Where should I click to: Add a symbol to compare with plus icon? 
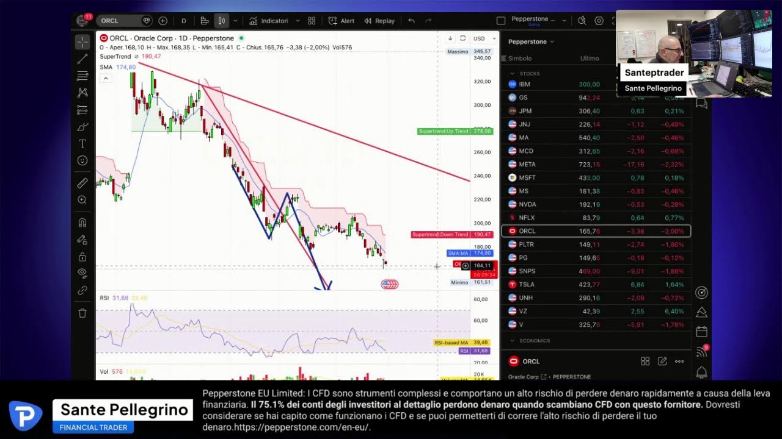click(163, 21)
